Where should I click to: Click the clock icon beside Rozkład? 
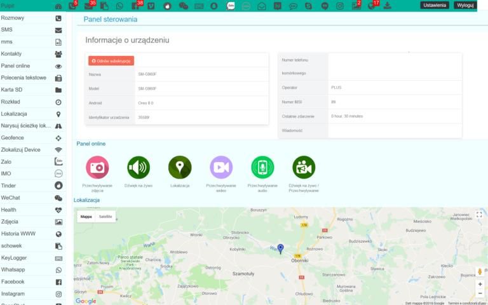(x=58, y=102)
